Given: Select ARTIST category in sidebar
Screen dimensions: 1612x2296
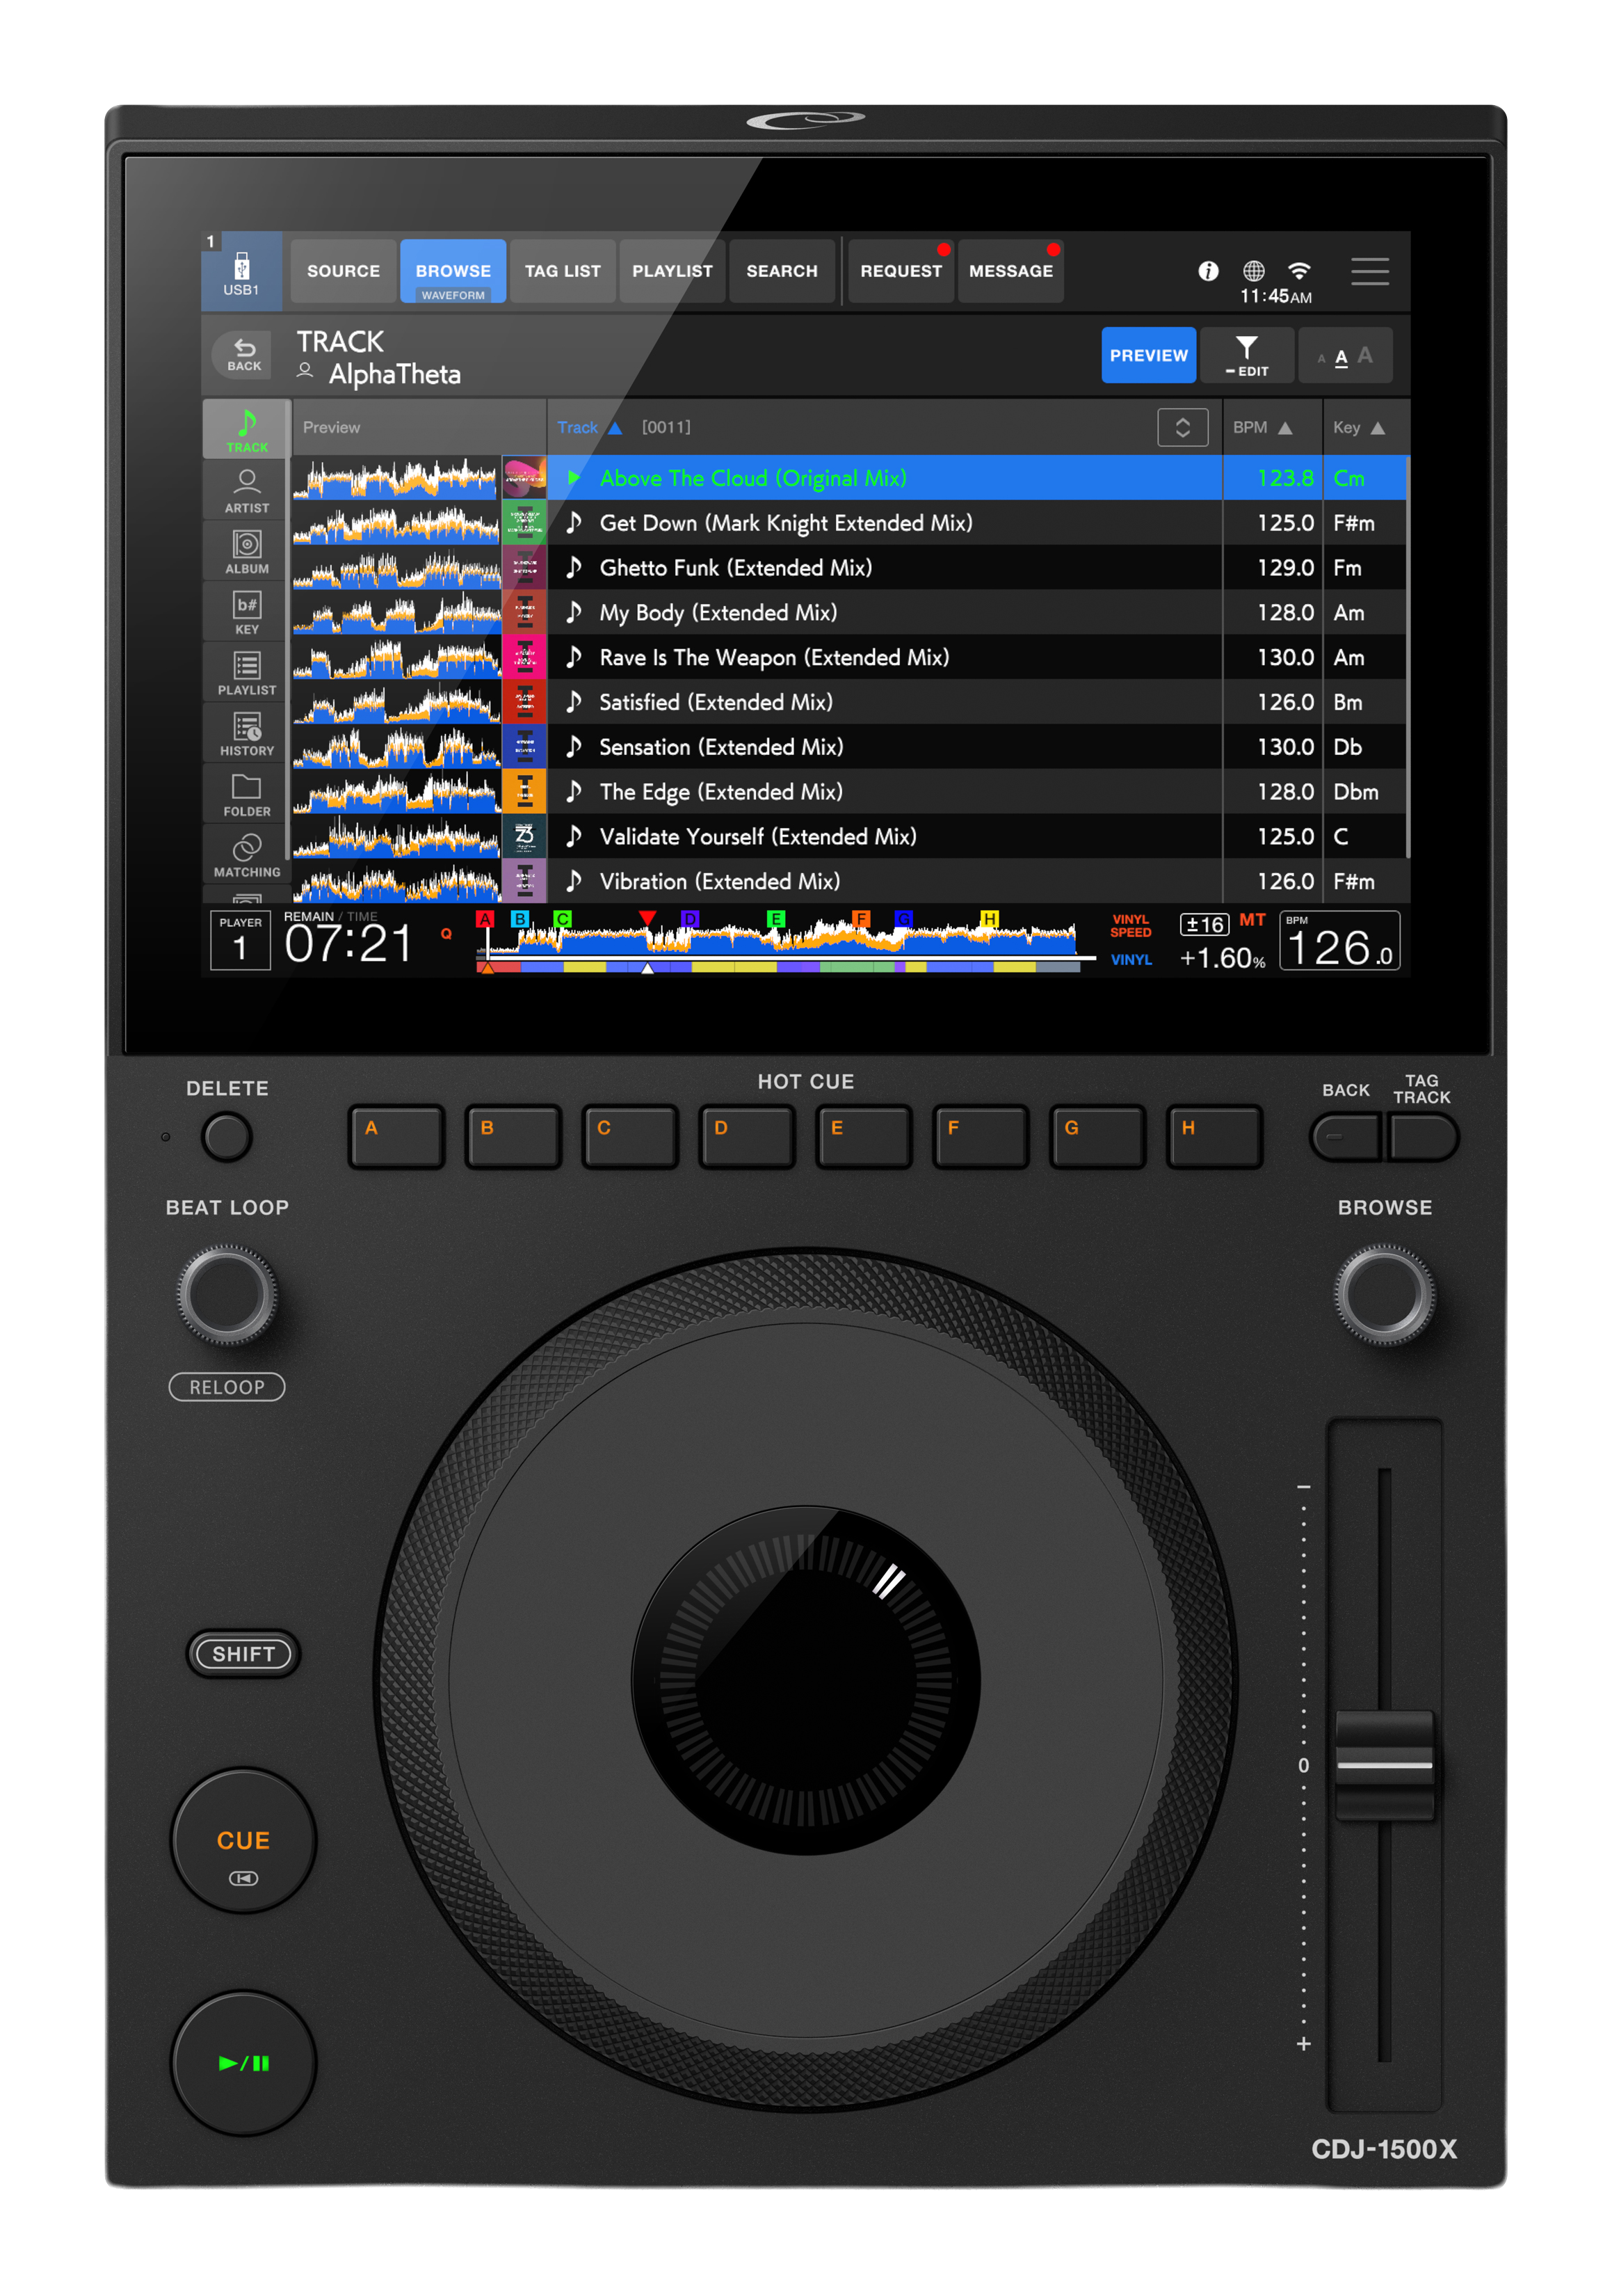Looking at the screenshot, I should 247,490.
